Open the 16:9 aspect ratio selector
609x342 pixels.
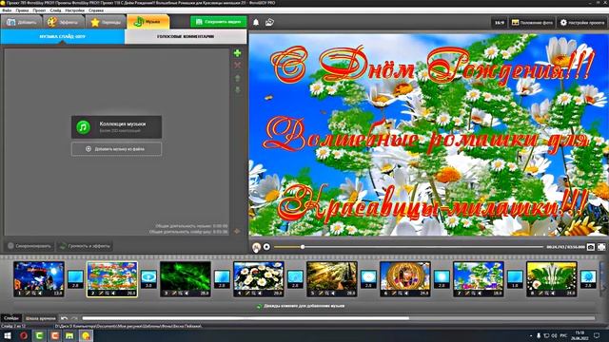pyautogui.click(x=499, y=23)
